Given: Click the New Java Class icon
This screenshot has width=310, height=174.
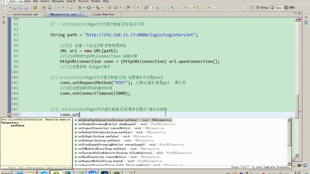Looking at the screenshot, I should click(116, 8).
